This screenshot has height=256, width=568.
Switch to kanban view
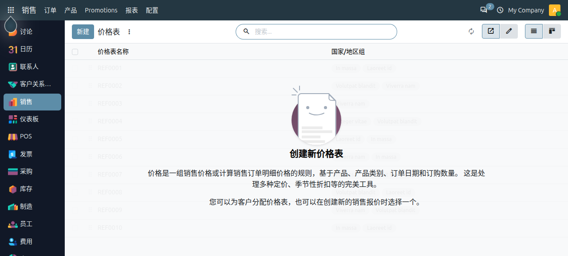coord(552,31)
